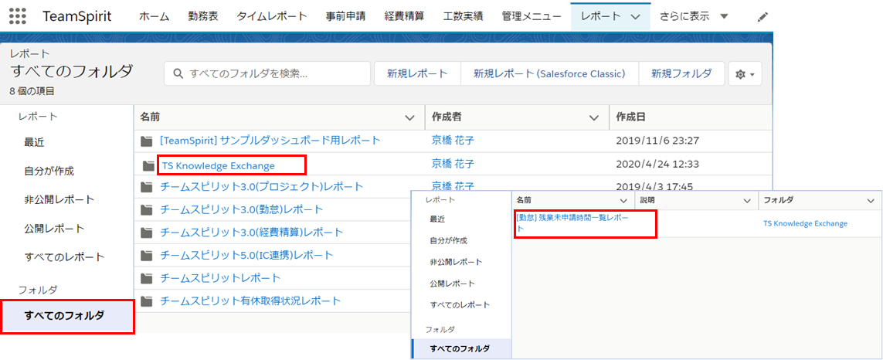Click TS Knowledge Exchange link in overlay panel
Screen dimensions: 883x360
[805, 224]
